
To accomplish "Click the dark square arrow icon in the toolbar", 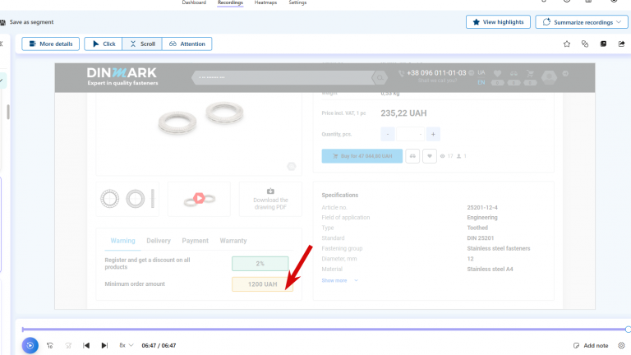I will (x=603, y=44).
